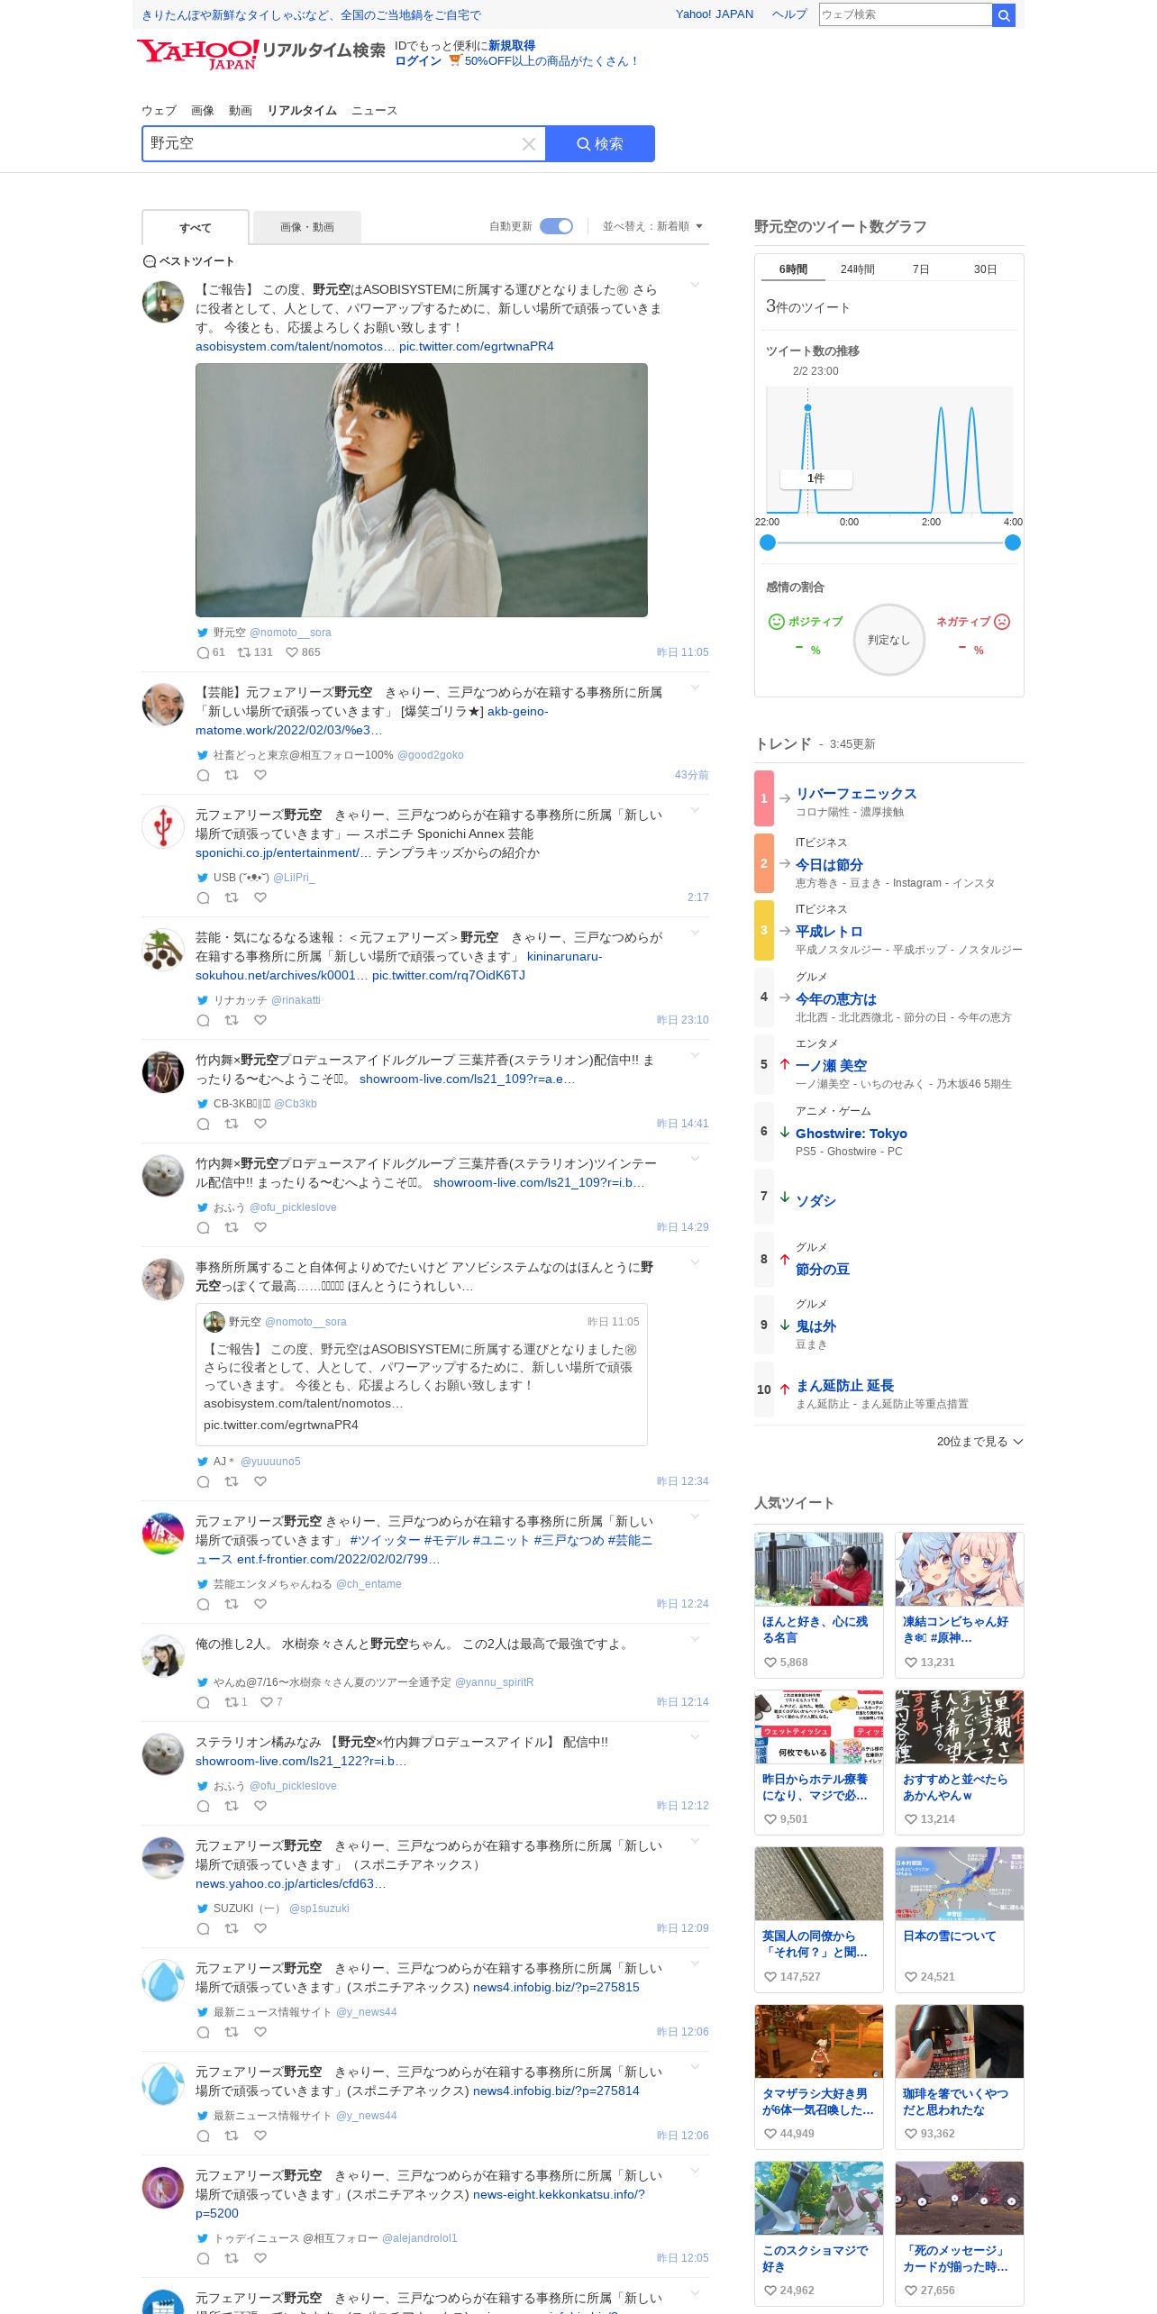Open the 並べ替え：新着順 sort dropdown
Viewport: 1157px width, 2314px height.
click(652, 226)
